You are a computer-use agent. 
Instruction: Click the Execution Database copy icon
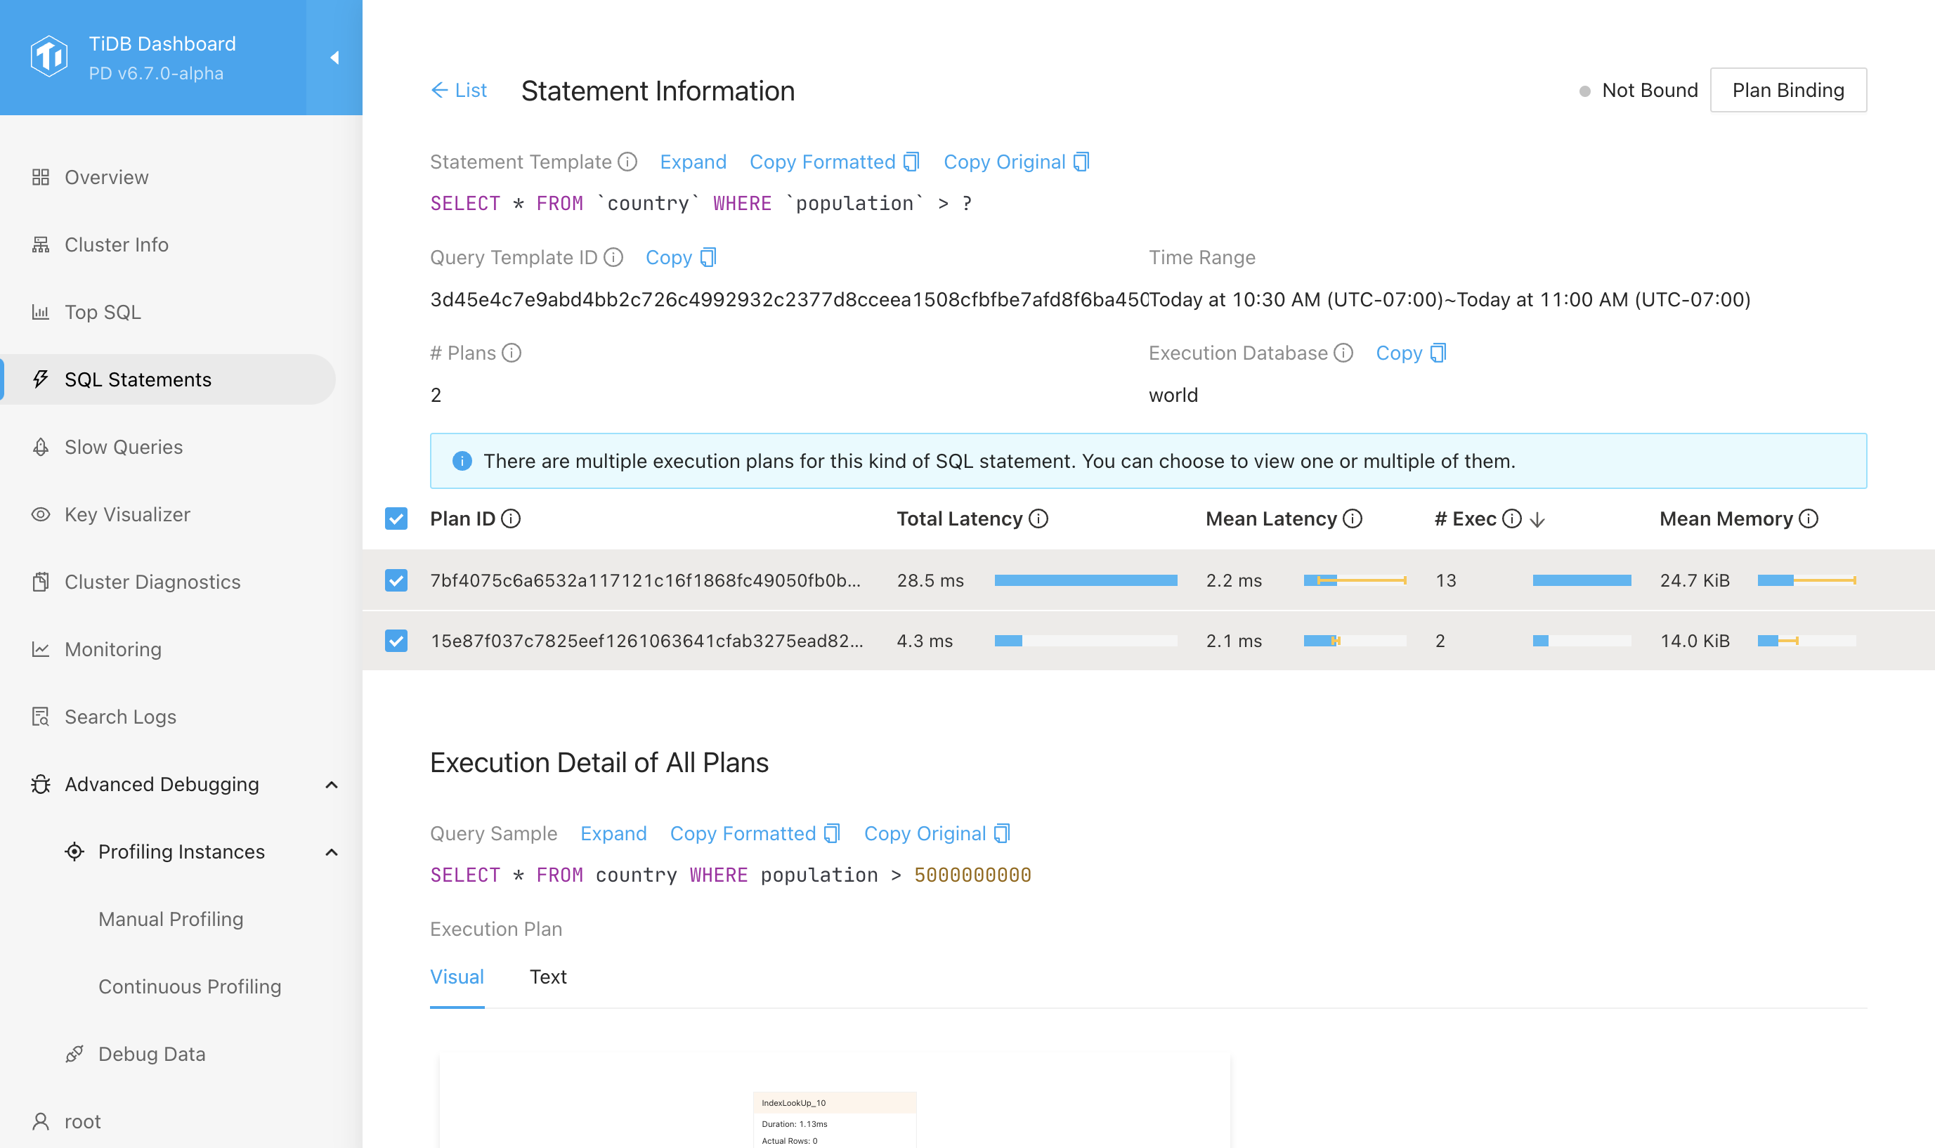tap(1438, 353)
